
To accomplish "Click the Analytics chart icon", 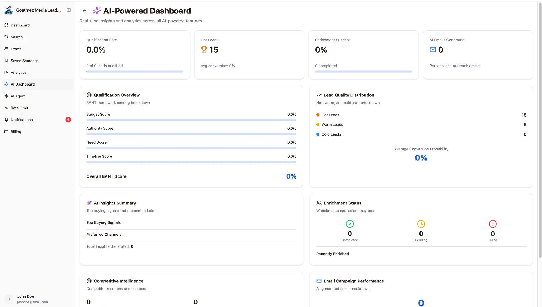I will pyautogui.click(x=6, y=72).
